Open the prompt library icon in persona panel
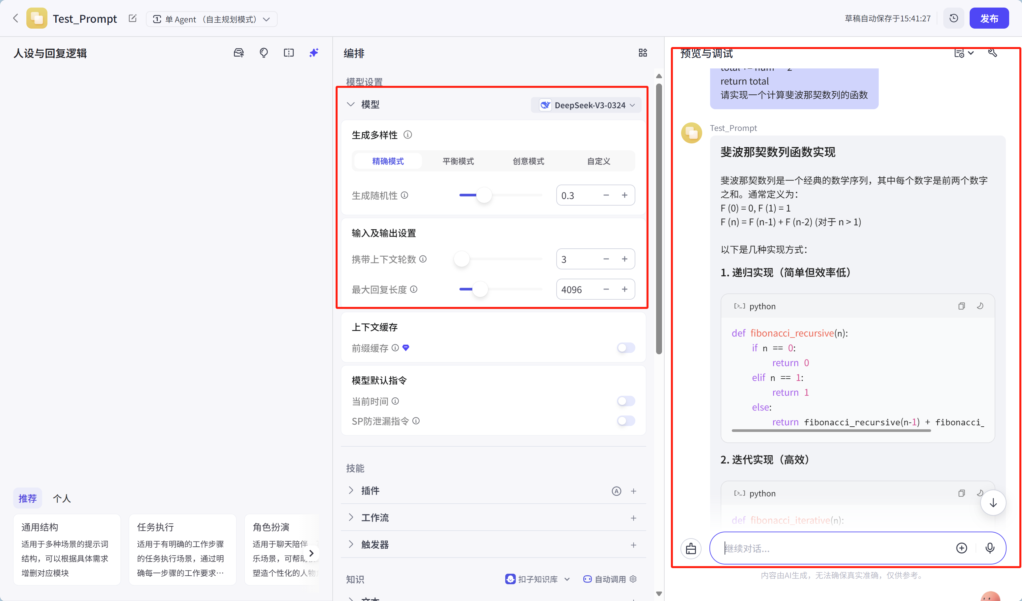 point(239,53)
